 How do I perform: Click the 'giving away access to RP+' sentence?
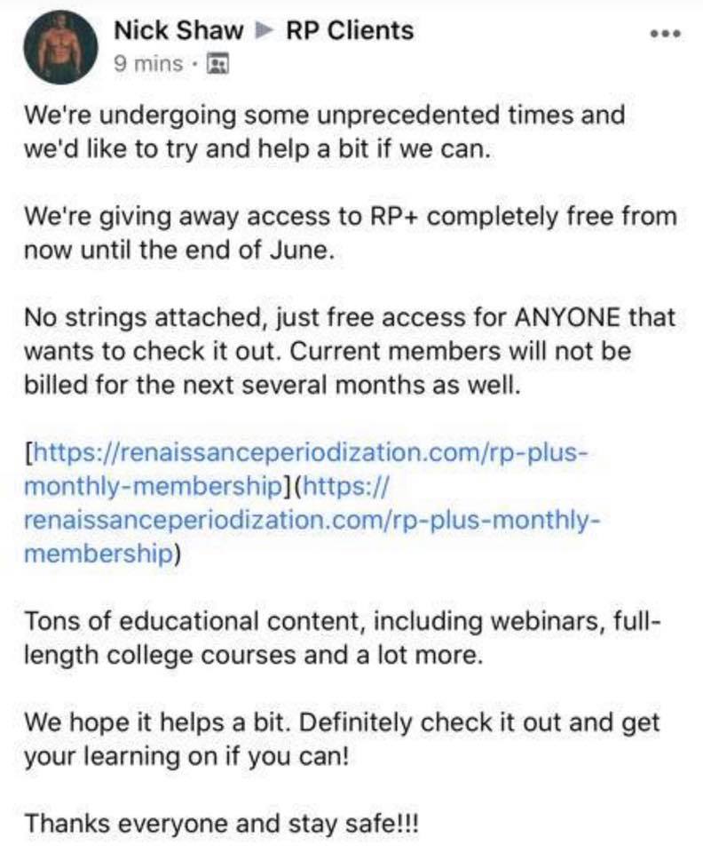[x=350, y=216]
